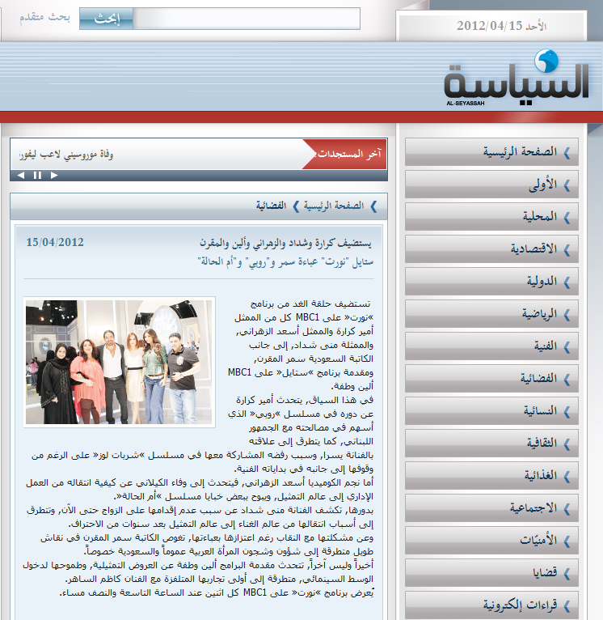Screen dimensions: 603x620
Task: Open the الأمنيّات section in sidebar
Action: (491, 541)
